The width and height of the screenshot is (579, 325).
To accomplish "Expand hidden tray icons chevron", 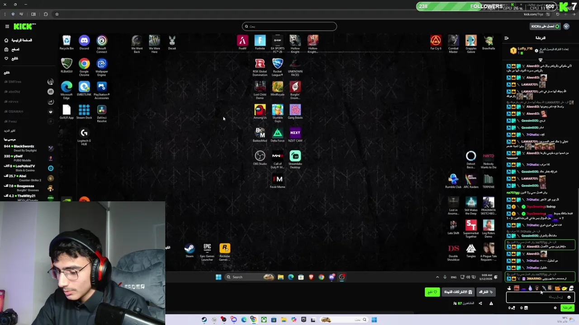I will tap(437, 277).
